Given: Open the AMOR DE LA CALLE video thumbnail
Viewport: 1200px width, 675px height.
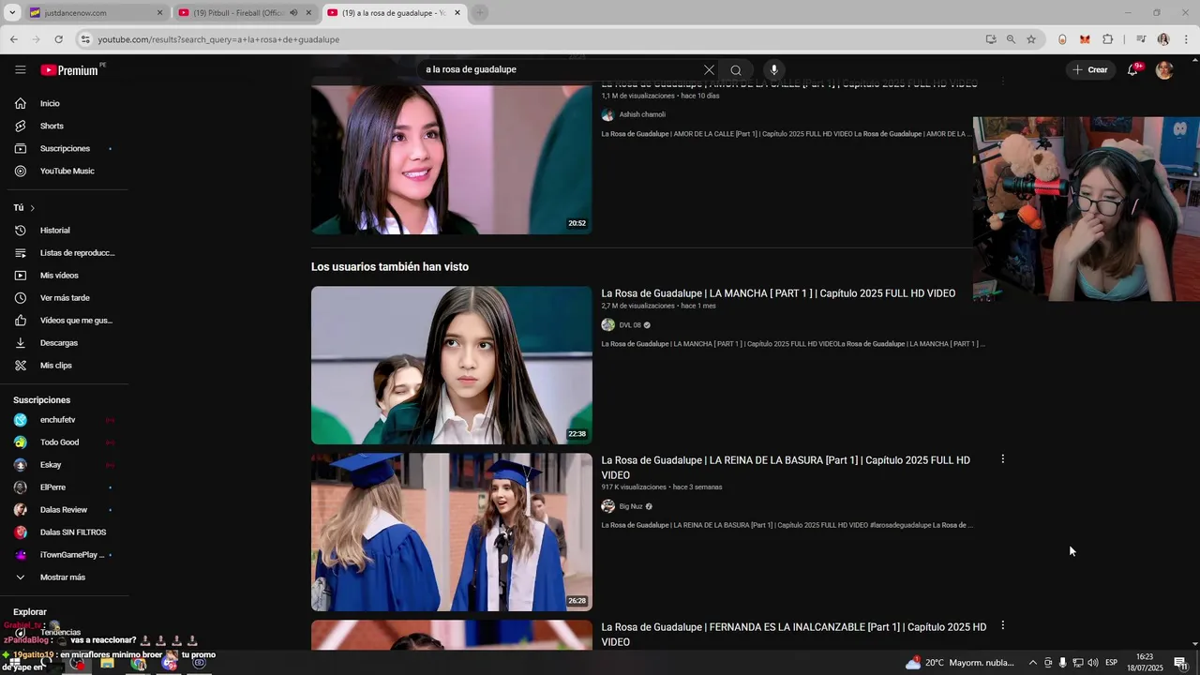Looking at the screenshot, I should coord(452,159).
